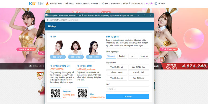Minimize the support popup window
208x104 pixels.
tap(138, 15)
